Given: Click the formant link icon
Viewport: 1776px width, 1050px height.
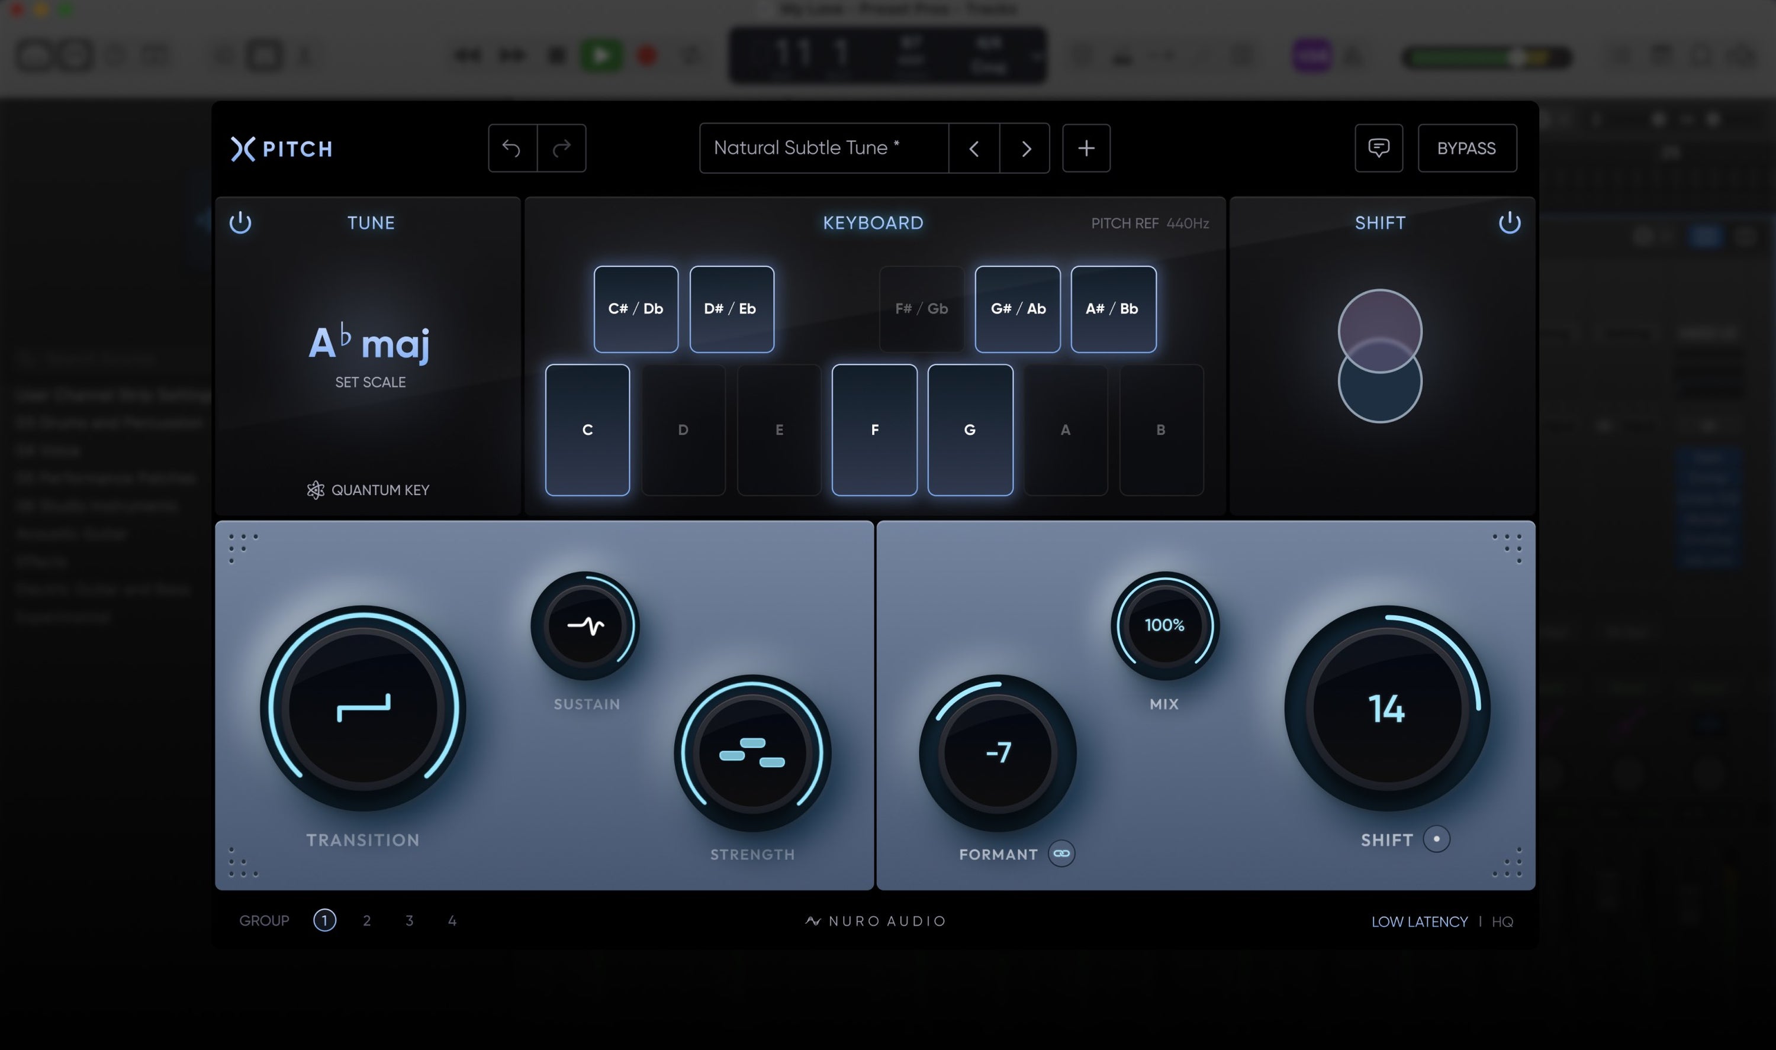Looking at the screenshot, I should coord(1061,853).
